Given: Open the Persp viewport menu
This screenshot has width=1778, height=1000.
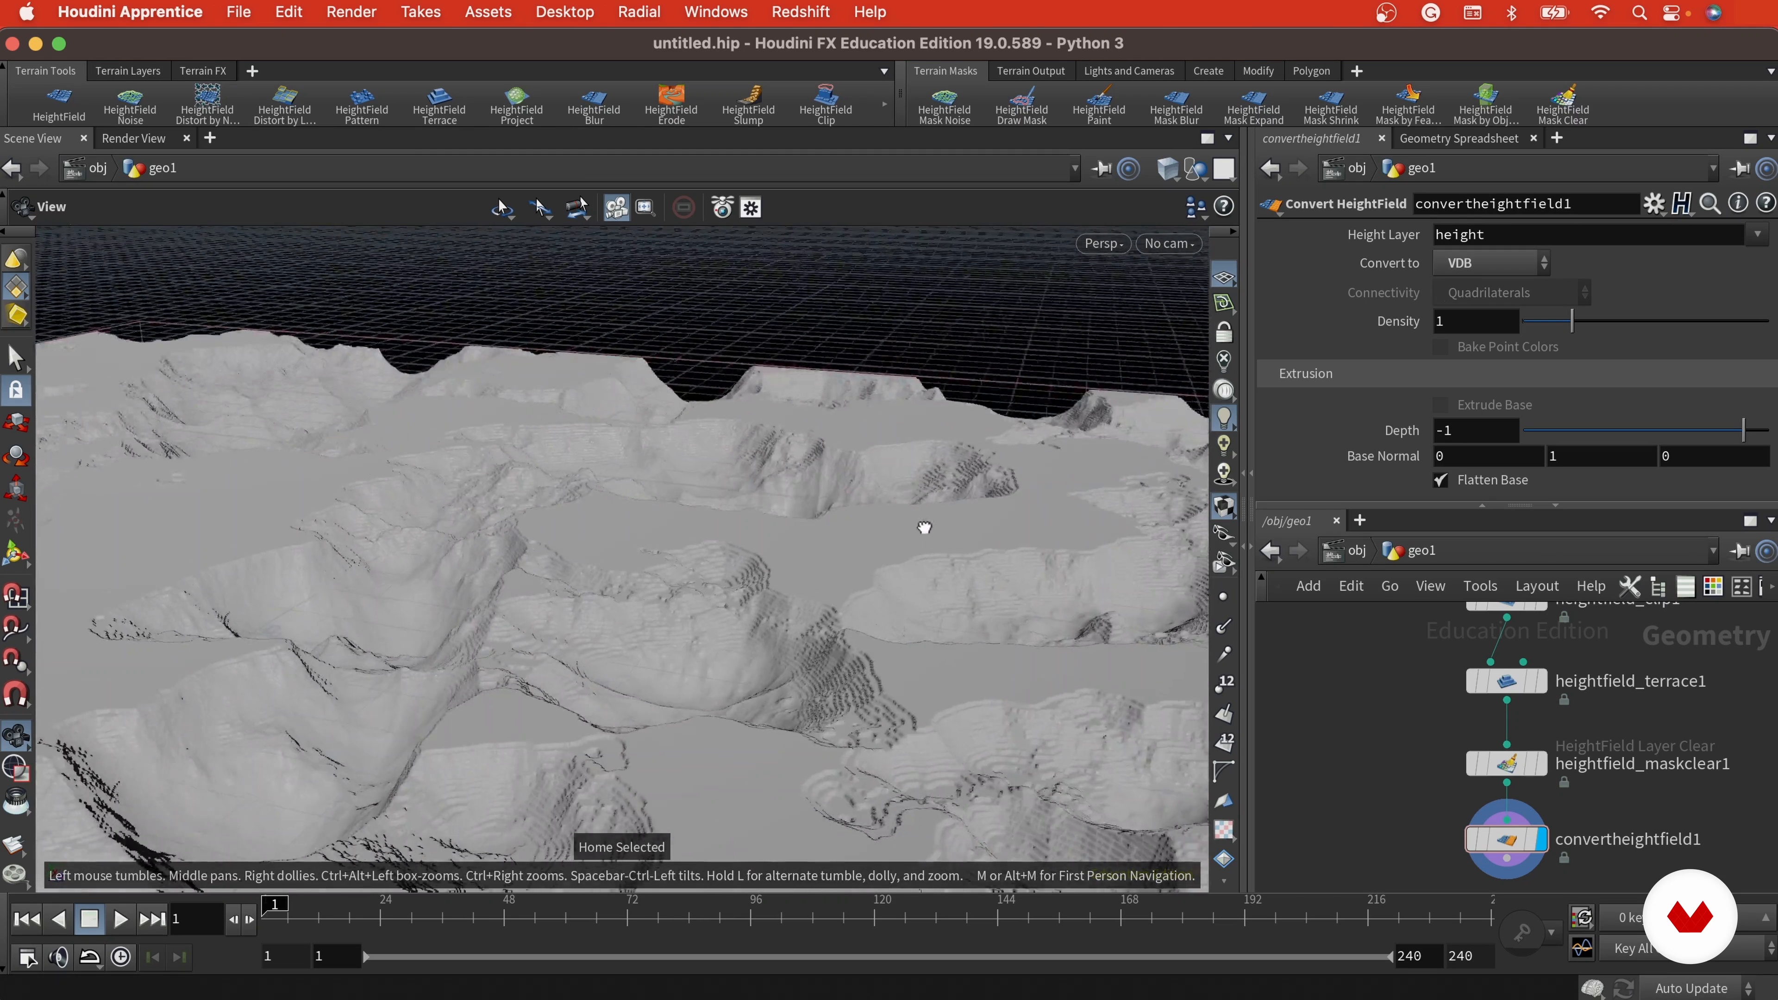Looking at the screenshot, I should [x=1103, y=243].
